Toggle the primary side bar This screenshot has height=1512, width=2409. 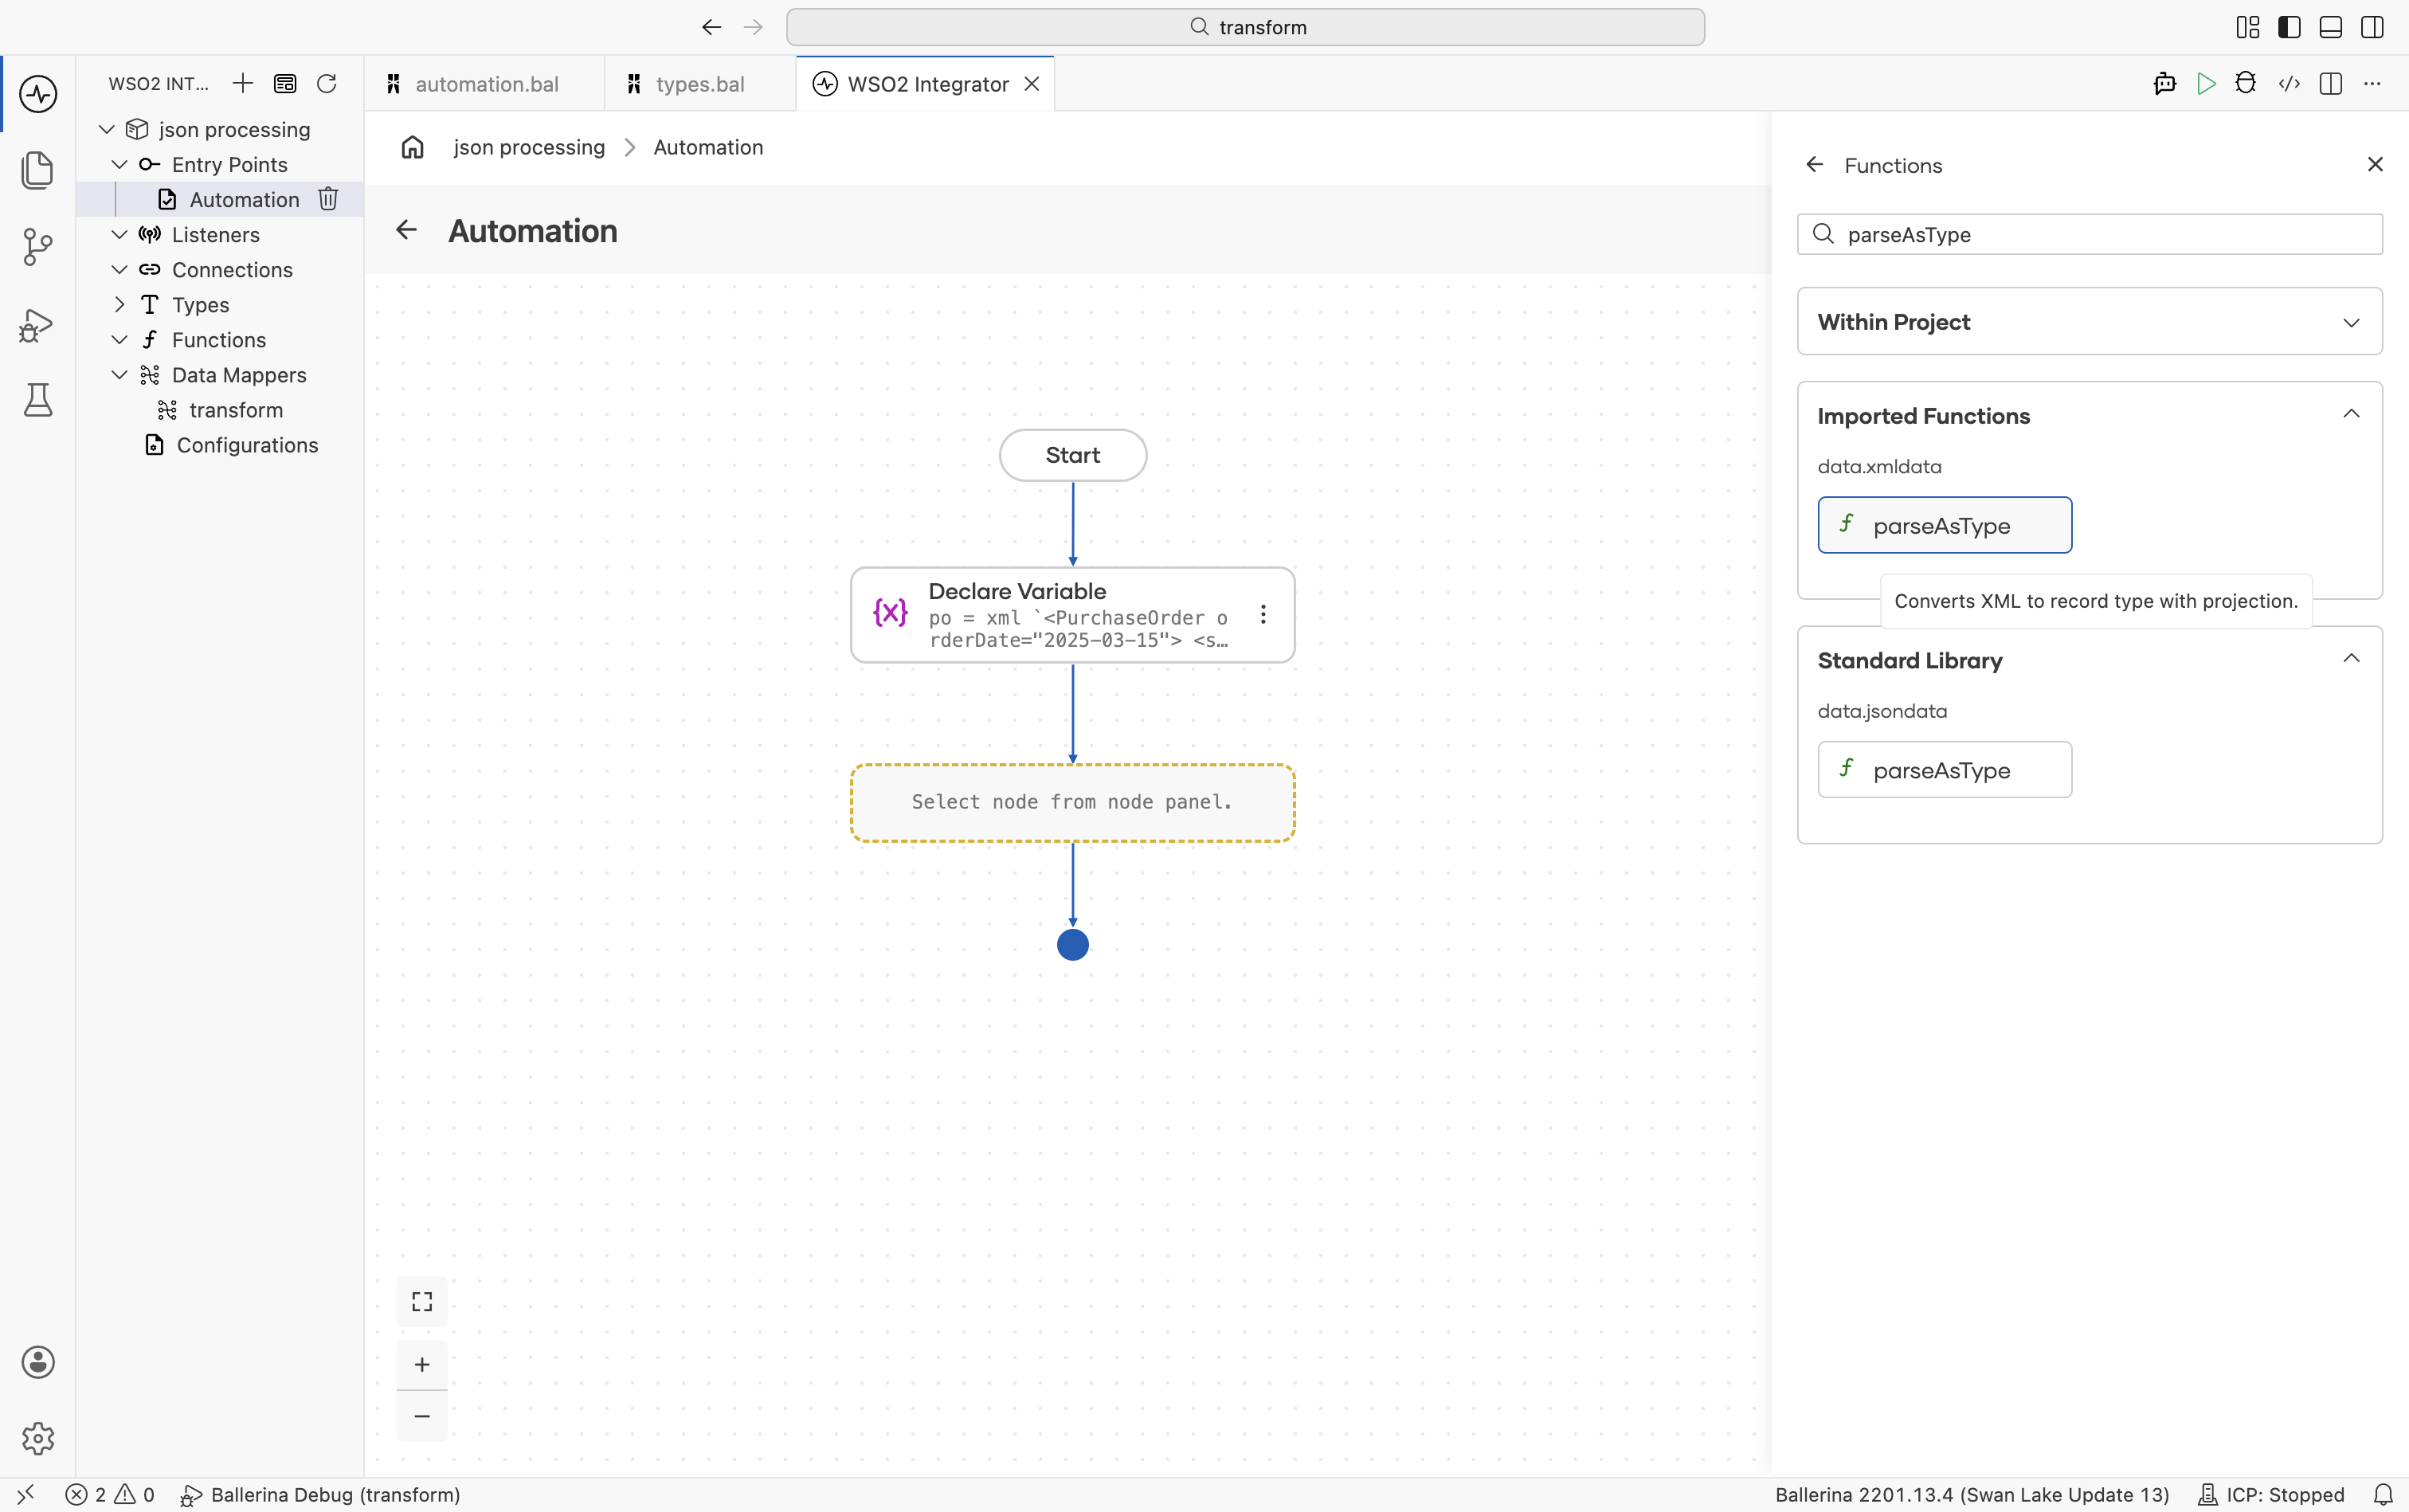[2289, 27]
